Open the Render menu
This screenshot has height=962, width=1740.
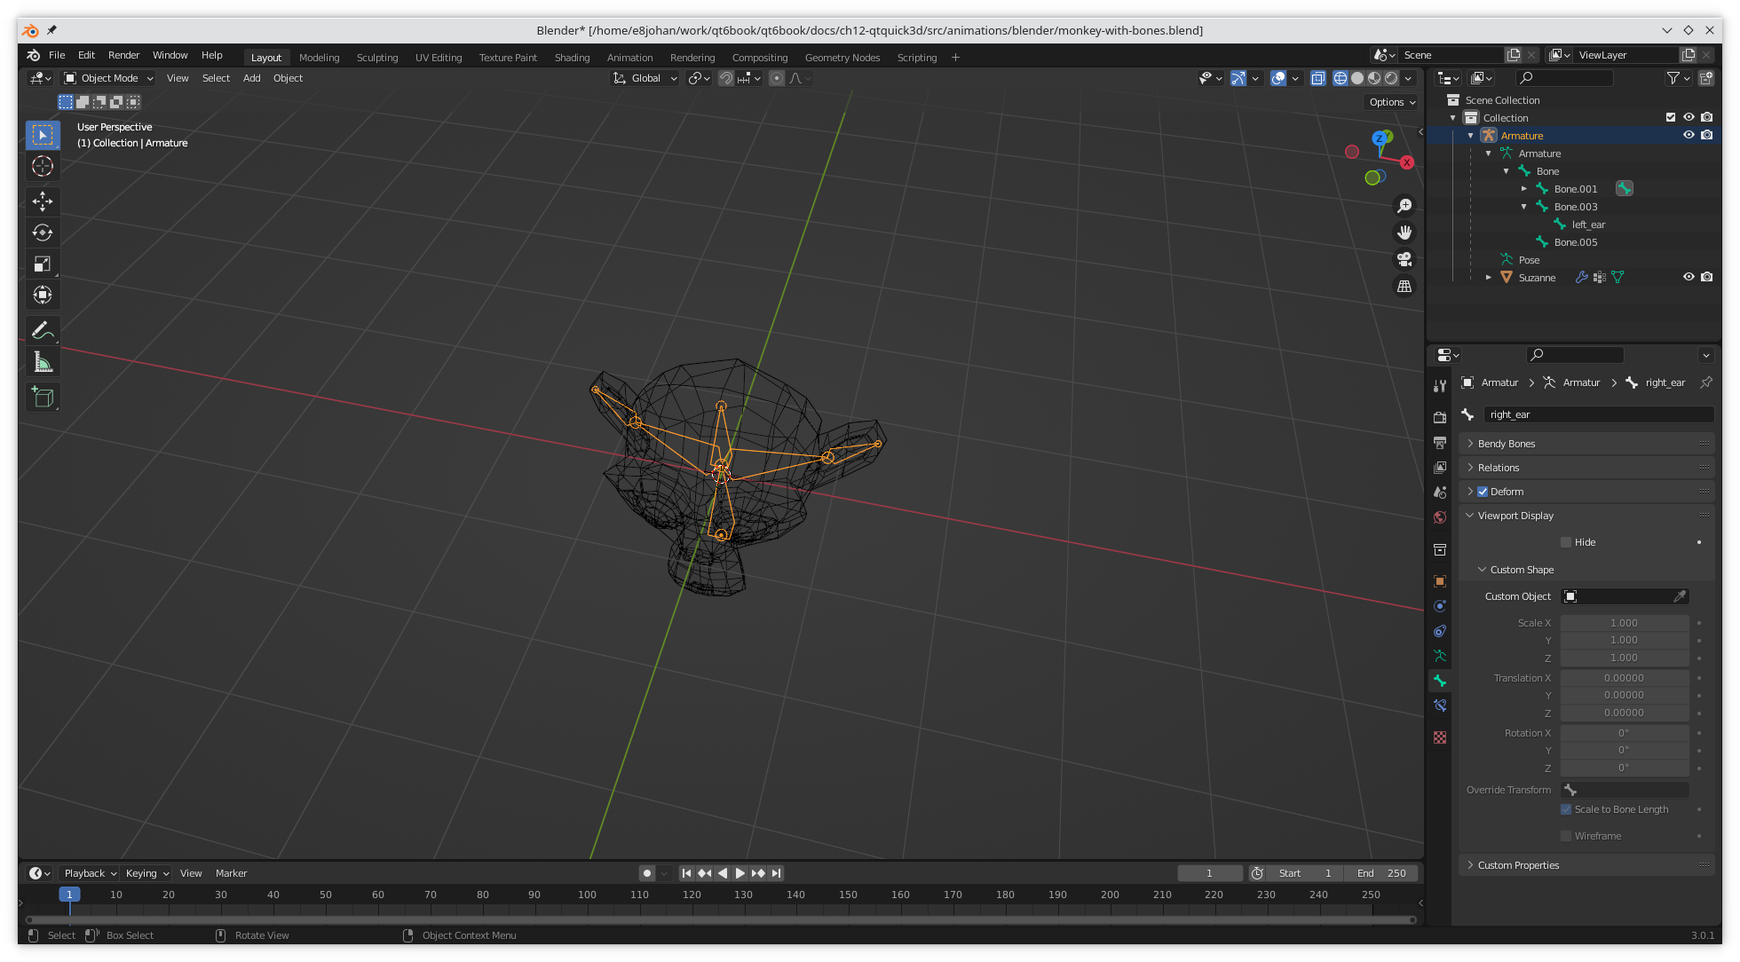123,55
